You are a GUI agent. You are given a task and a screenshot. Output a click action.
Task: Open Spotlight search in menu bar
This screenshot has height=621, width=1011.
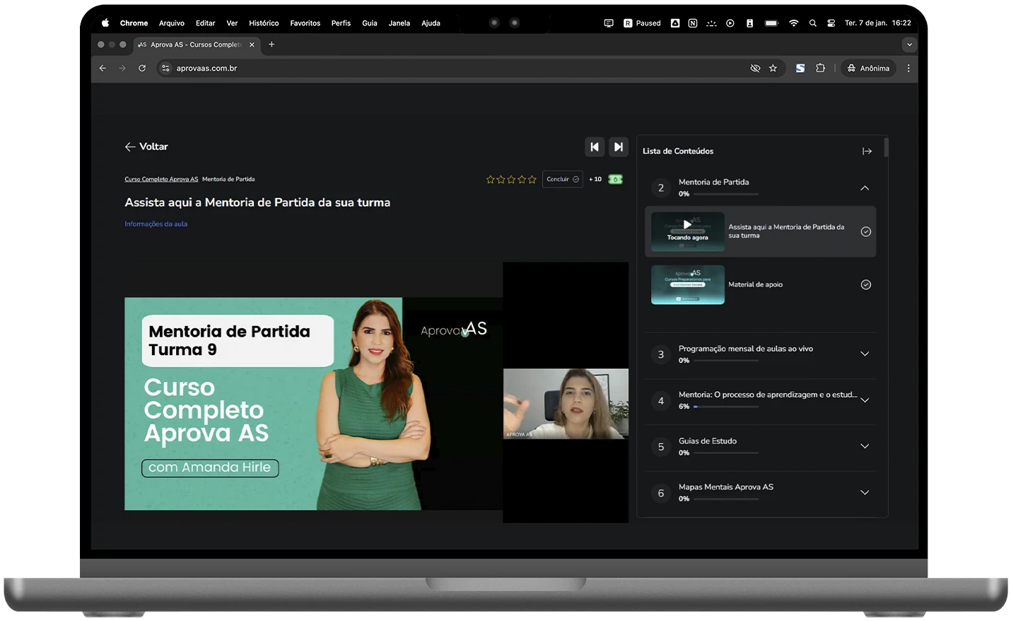(813, 23)
